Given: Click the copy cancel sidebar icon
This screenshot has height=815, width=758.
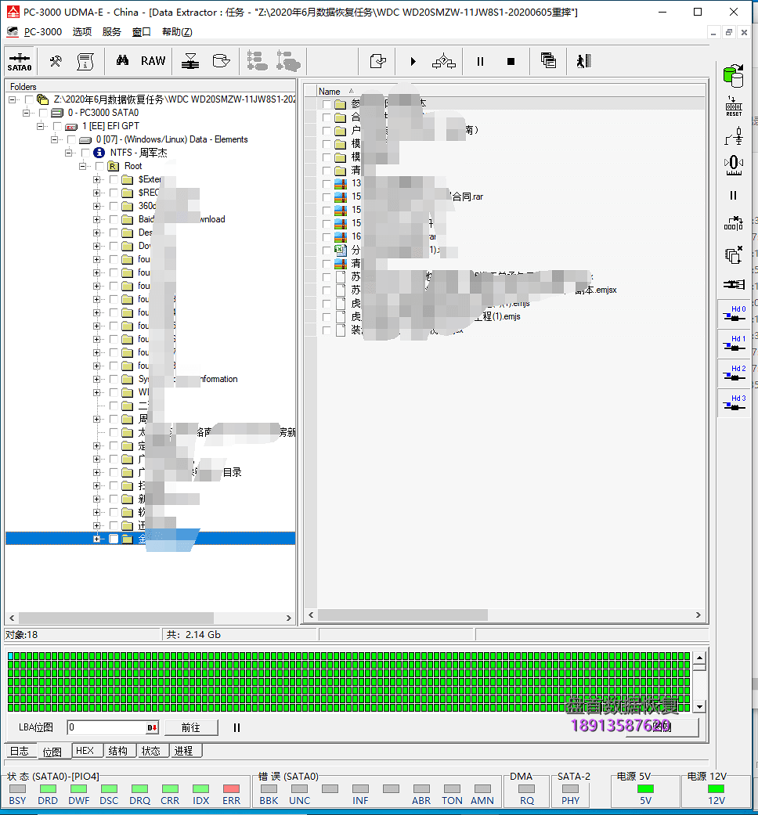Looking at the screenshot, I should click(x=734, y=254).
